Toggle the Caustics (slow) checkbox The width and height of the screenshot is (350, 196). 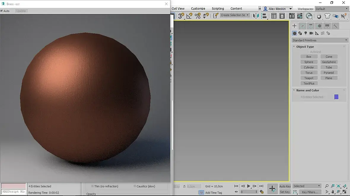[x=135, y=186]
